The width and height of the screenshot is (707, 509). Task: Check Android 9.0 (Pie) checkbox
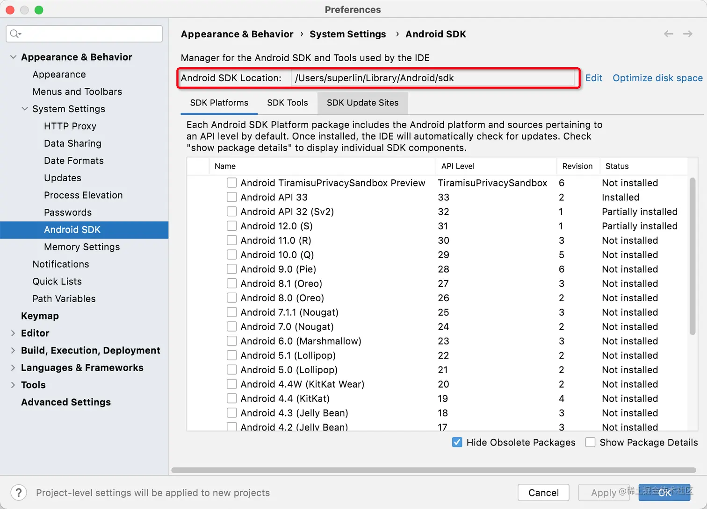231,269
